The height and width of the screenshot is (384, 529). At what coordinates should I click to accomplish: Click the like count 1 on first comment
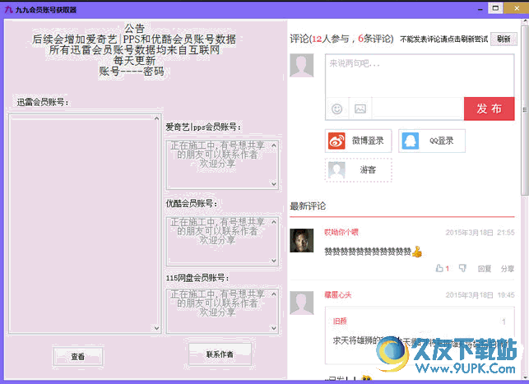tap(448, 269)
